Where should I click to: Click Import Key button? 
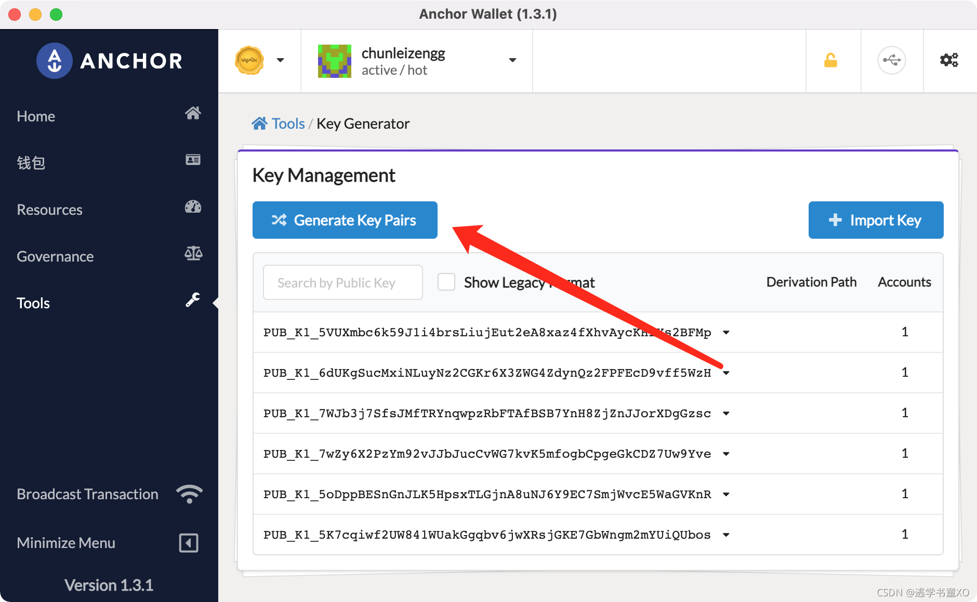click(876, 220)
